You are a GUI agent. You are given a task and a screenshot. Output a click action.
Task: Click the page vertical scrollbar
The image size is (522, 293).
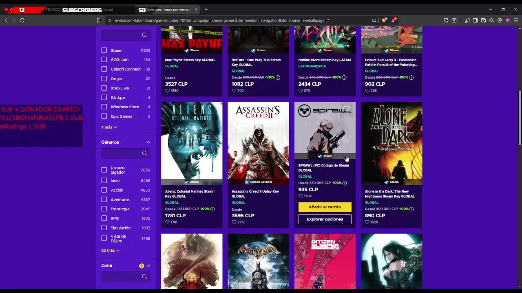520,117
